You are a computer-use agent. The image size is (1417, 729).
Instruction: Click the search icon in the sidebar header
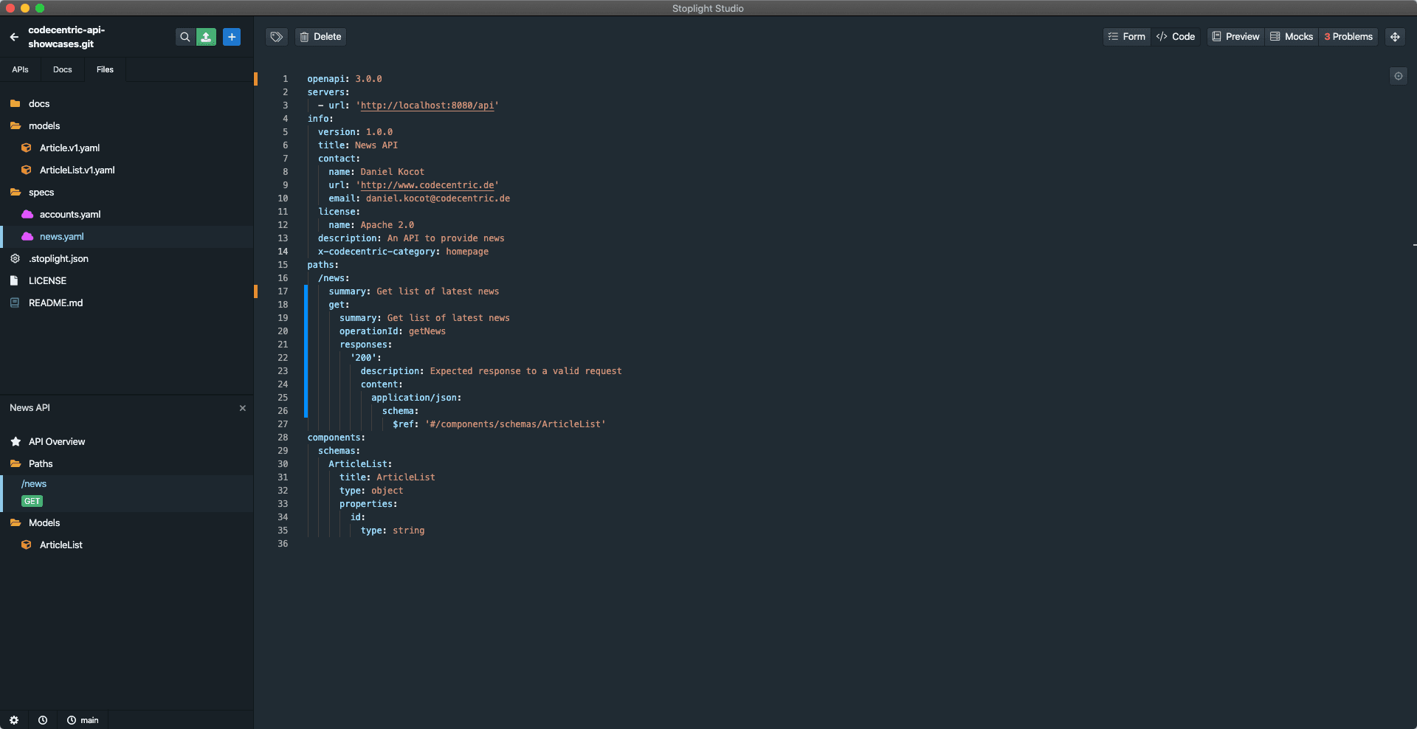[185, 37]
